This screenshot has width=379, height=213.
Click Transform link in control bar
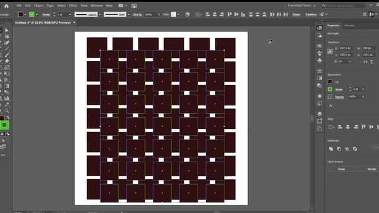tap(311, 14)
